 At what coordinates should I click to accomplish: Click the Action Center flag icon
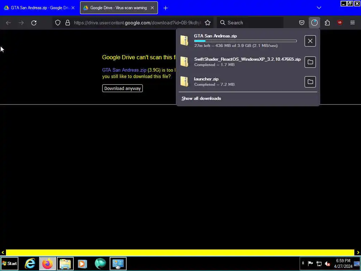point(310,263)
